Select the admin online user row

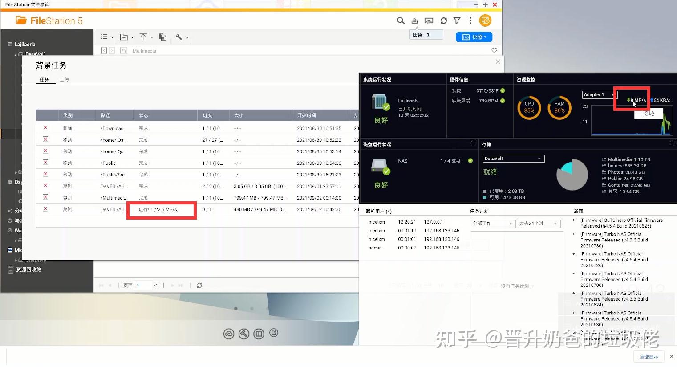pyautogui.click(x=414, y=248)
